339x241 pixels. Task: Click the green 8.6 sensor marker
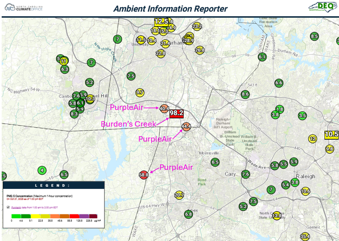pos(245,94)
